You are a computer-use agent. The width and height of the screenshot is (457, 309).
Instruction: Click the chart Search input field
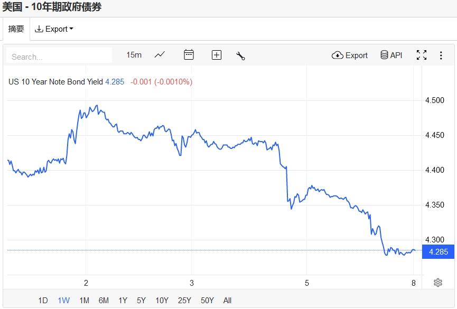[x=59, y=57]
